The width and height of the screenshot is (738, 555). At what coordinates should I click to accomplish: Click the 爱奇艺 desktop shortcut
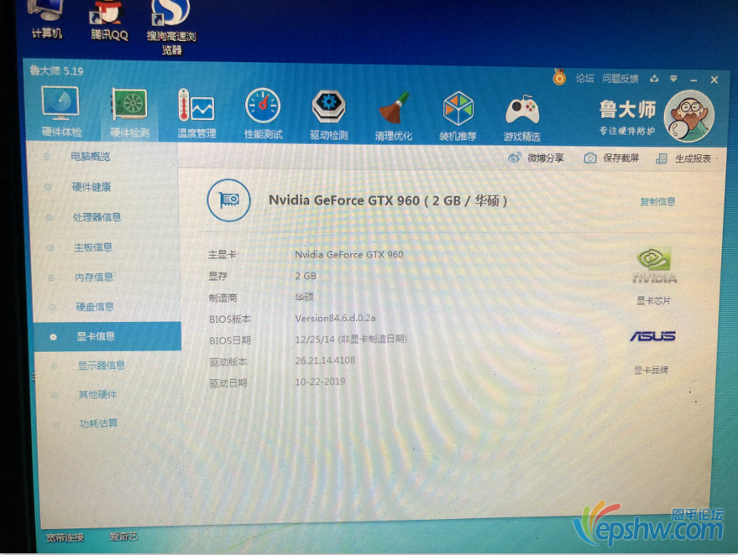click(123, 537)
